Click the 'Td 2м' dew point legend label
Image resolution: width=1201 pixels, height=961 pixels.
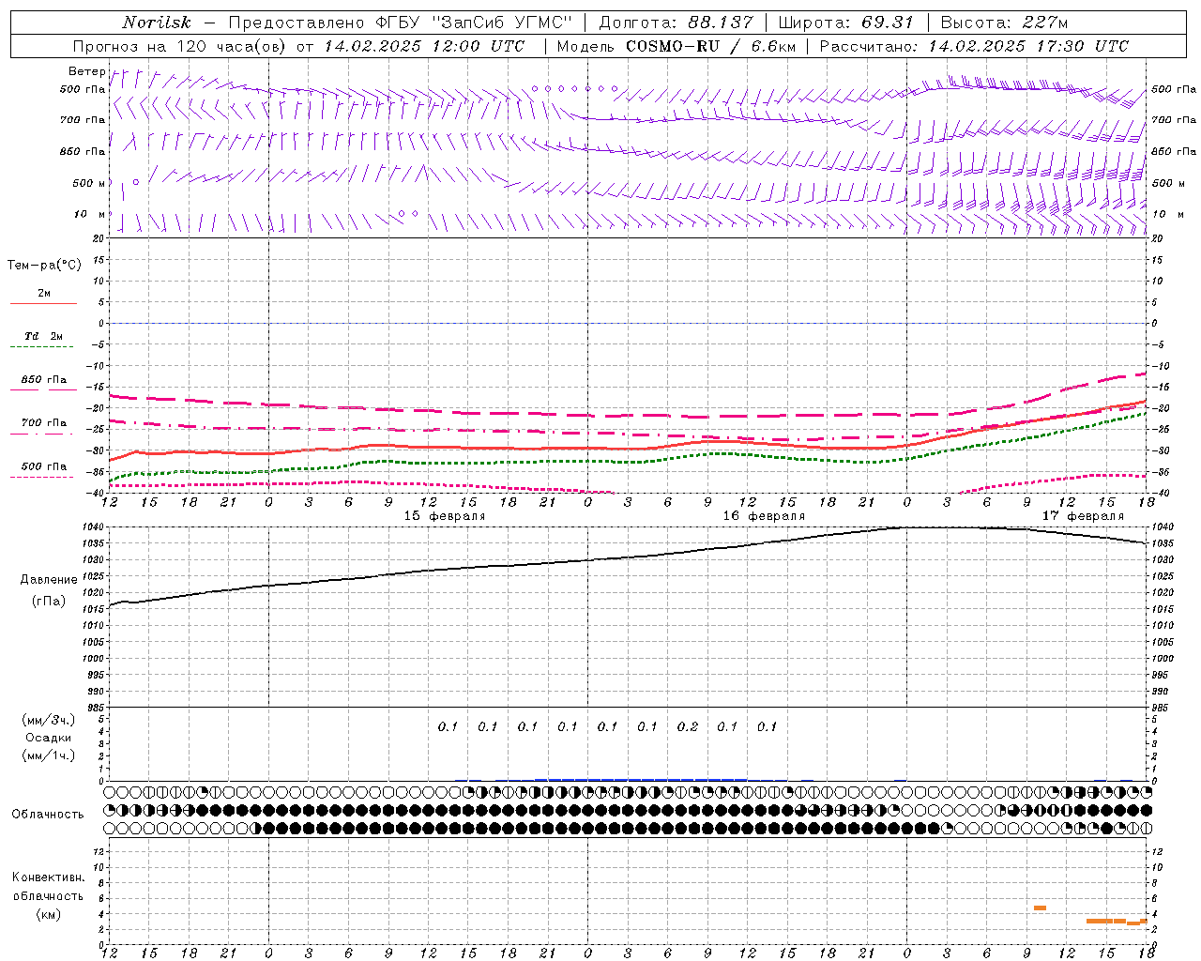pyautogui.click(x=44, y=336)
